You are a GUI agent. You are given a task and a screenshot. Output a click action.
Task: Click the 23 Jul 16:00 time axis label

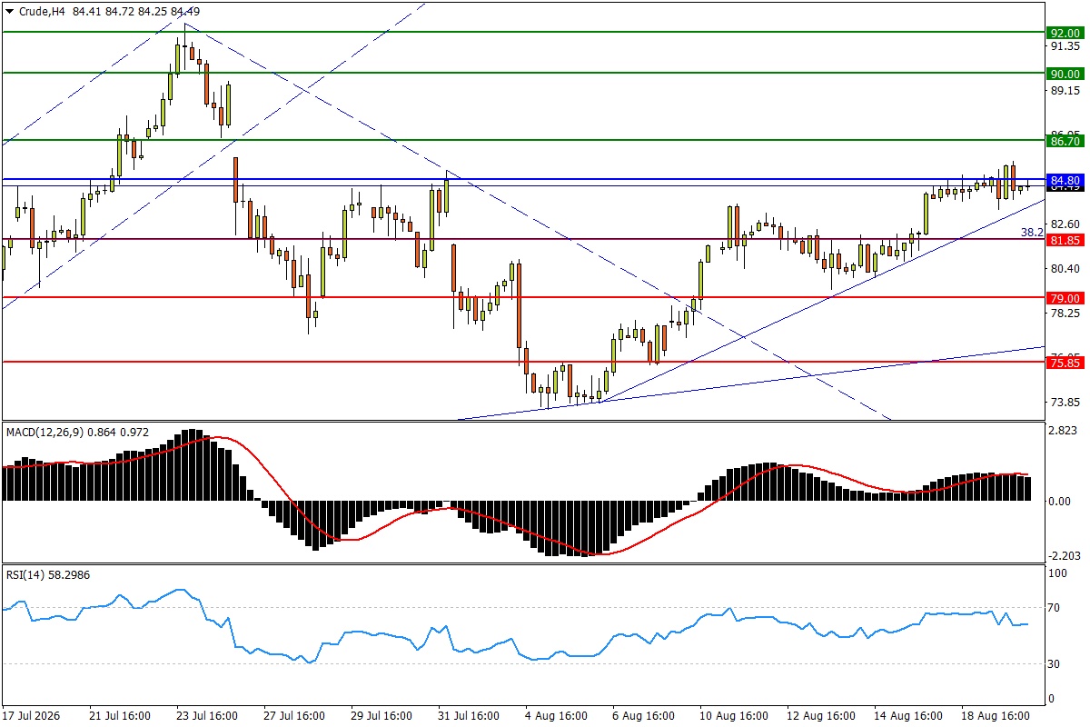tap(207, 716)
